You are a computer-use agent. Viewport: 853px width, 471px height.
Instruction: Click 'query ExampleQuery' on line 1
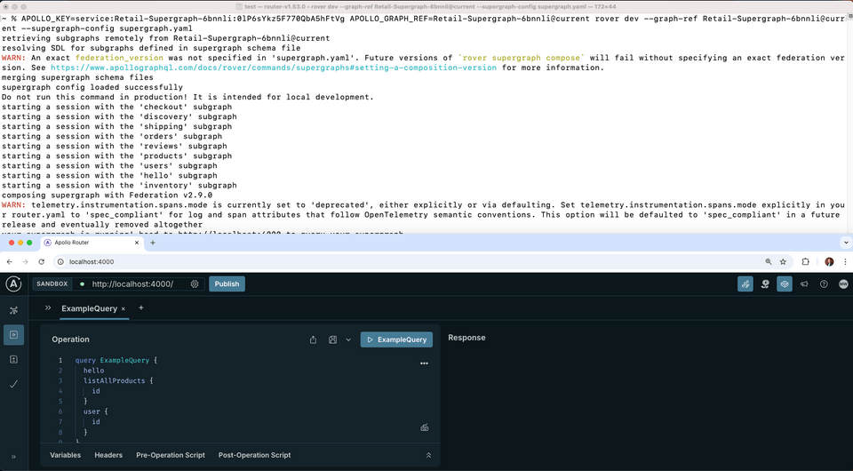point(112,360)
